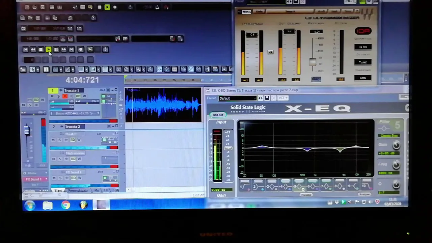
Task: Step presets with X-EQ arrow buttons
Action: [260, 98]
